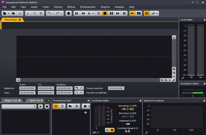Click the Redo arrow in main toolbar
206x135 pixels.
58,13
